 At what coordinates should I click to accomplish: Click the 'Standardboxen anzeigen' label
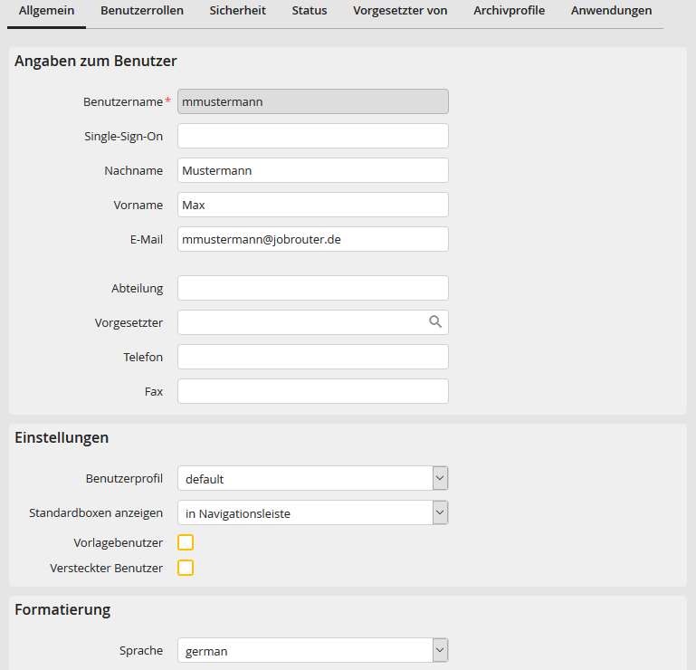click(96, 512)
